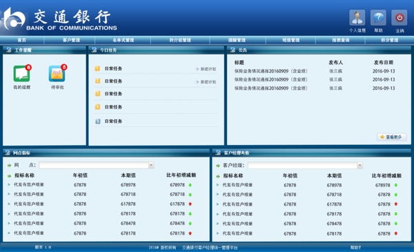The width and height of the screenshot is (414, 252).
Task: Click green arrow beside 678718 in 网点指标
Action: 190,195
